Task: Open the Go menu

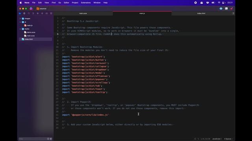Action: click(x=59, y=3)
